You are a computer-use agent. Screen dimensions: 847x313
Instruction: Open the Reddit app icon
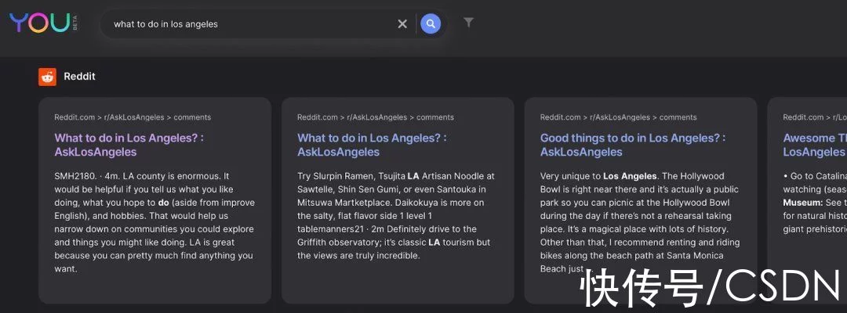point(48,77)
